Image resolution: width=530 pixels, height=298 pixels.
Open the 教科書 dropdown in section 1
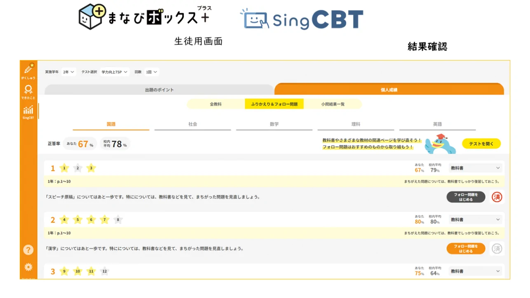[x=475, y=168]
